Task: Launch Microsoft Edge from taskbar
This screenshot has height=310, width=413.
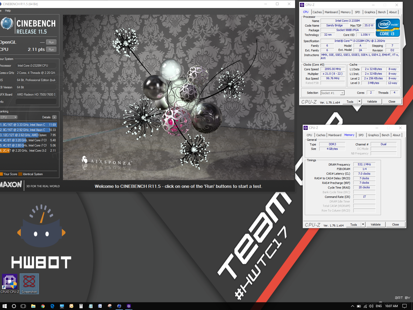Action: (x=52, y=306)
